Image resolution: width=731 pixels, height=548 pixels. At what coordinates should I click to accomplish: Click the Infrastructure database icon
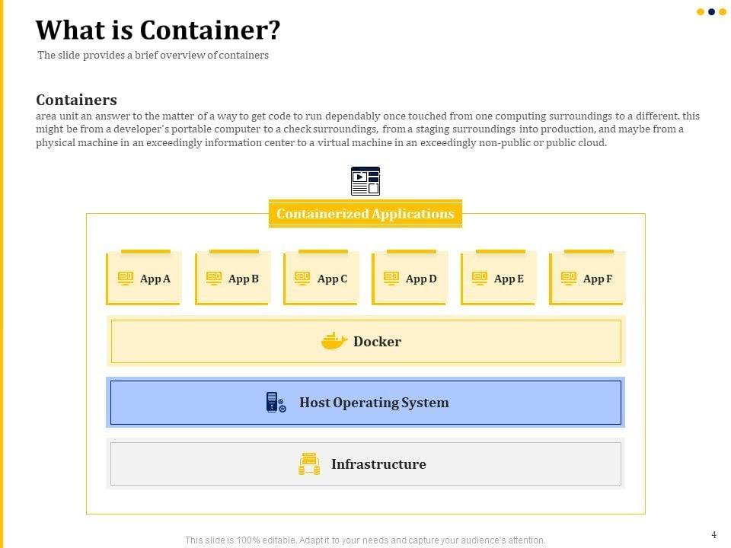click(309, 464)
